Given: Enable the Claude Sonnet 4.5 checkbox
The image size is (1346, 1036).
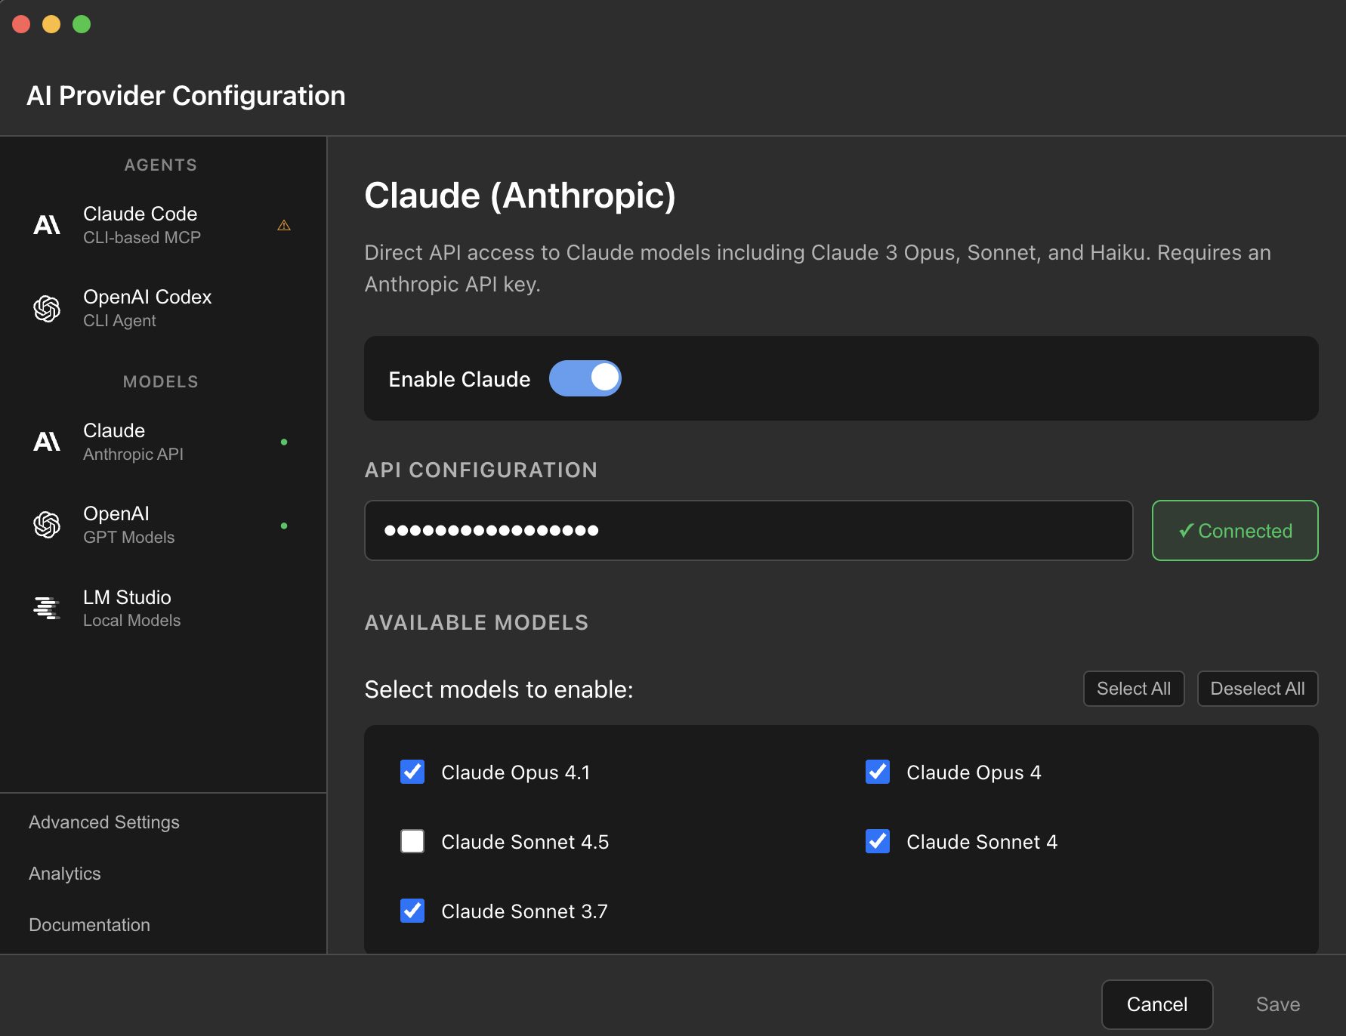Looking at the screenshot, I should pyautogui.click(x=412, y=841).
